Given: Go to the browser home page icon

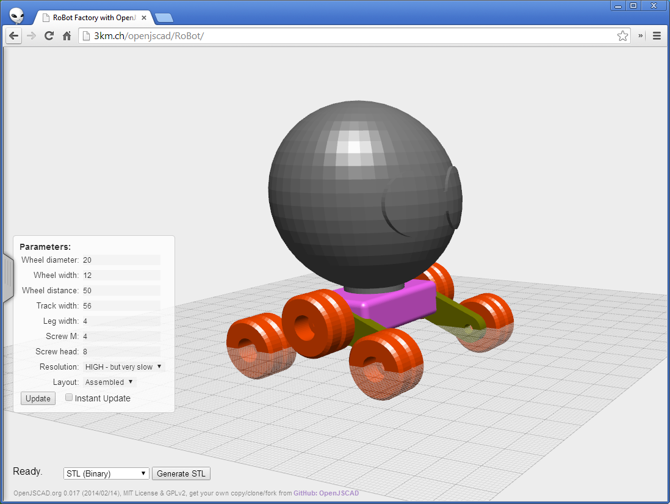Looking at the screenshot, I should 67,36.
